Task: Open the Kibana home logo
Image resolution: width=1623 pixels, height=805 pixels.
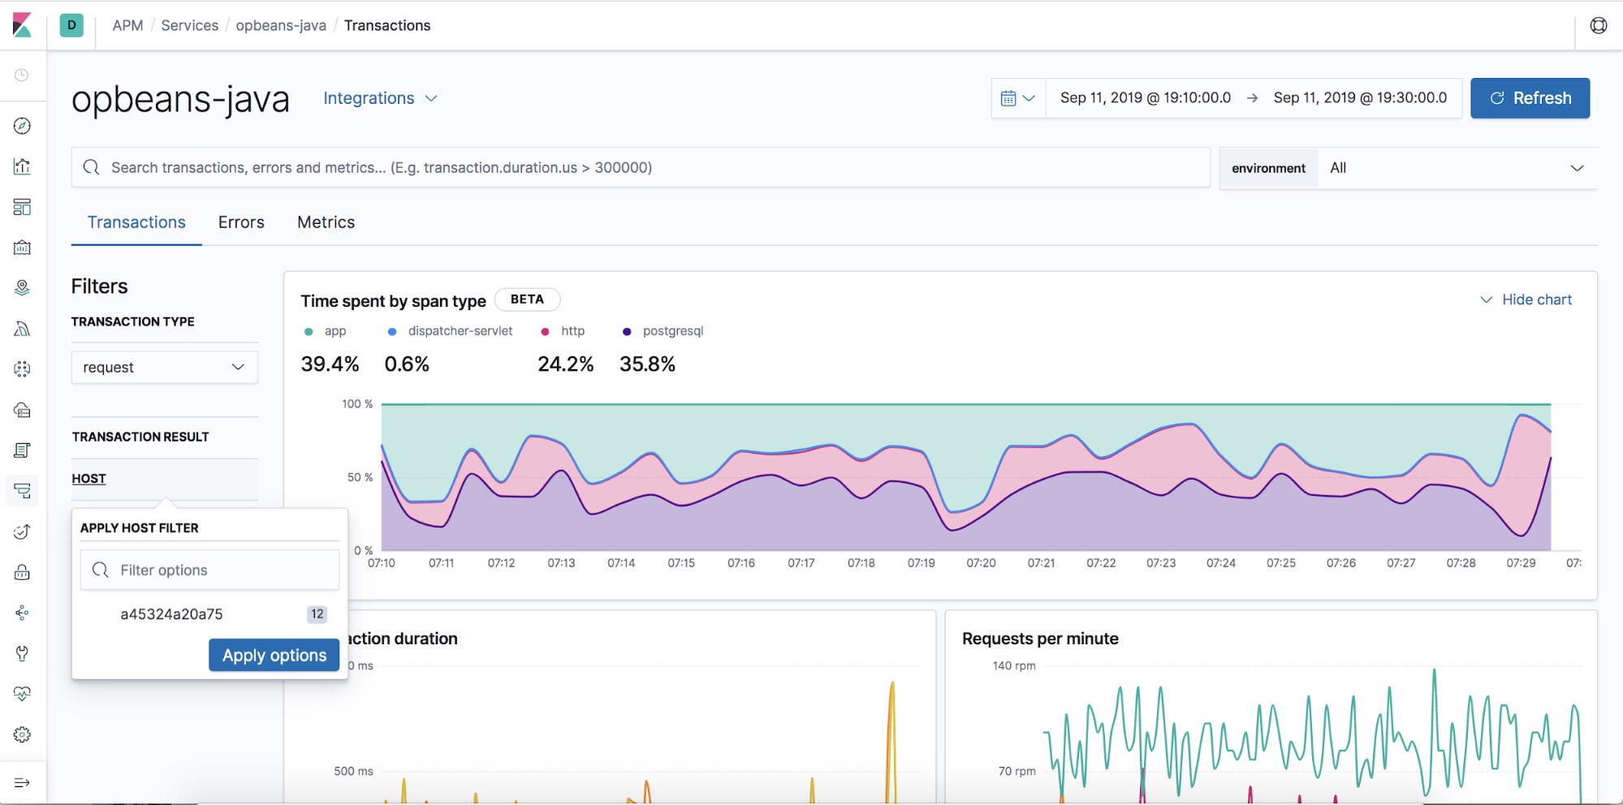Action: 24,24
